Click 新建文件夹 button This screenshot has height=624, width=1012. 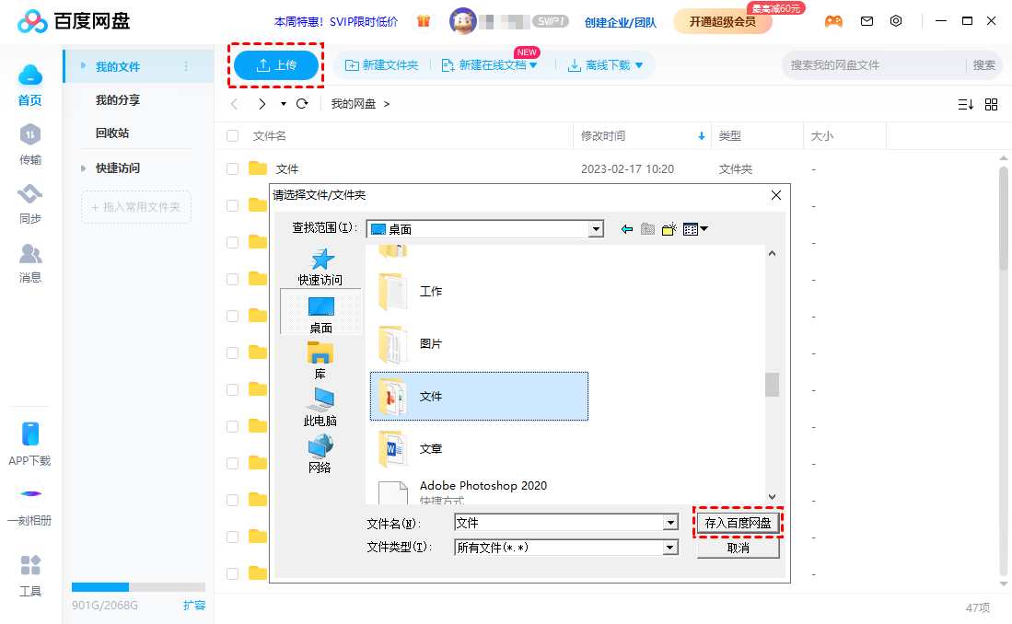pyautogui.click(x=382, y=65)
